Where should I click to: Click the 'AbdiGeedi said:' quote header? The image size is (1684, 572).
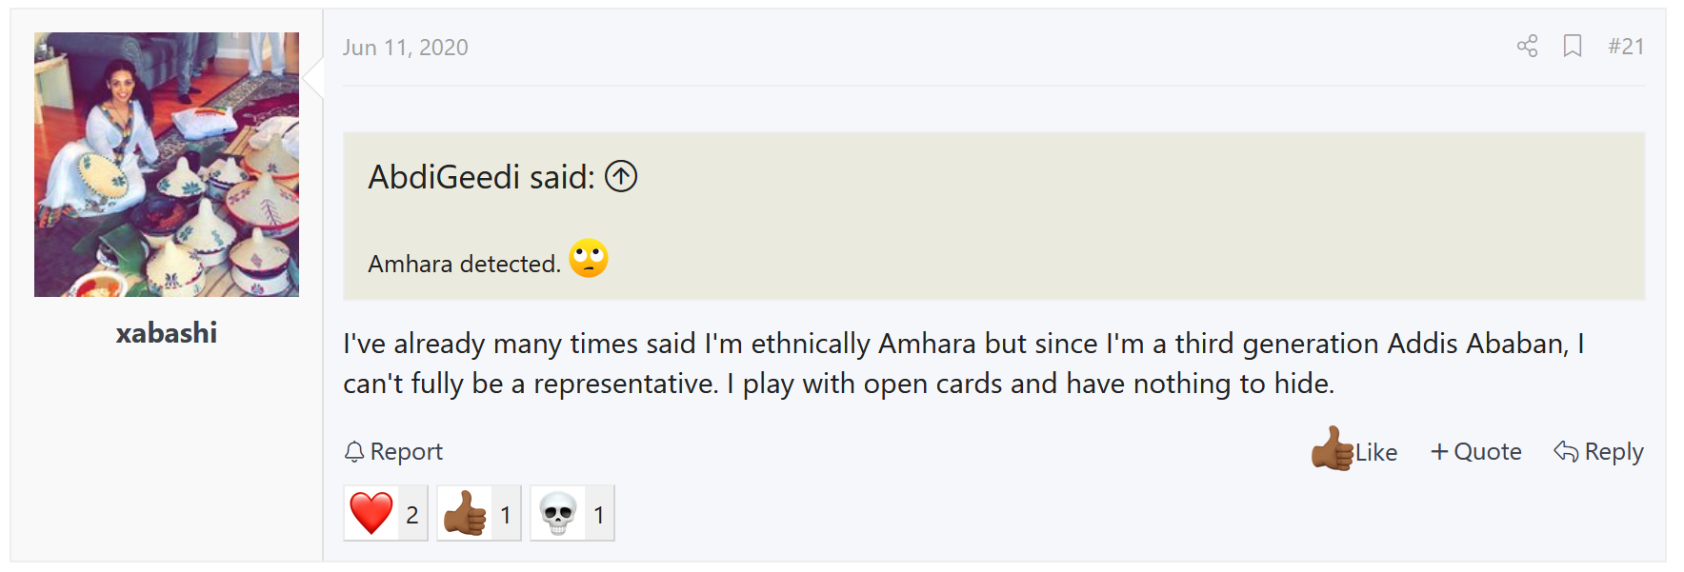coord(481,177)
